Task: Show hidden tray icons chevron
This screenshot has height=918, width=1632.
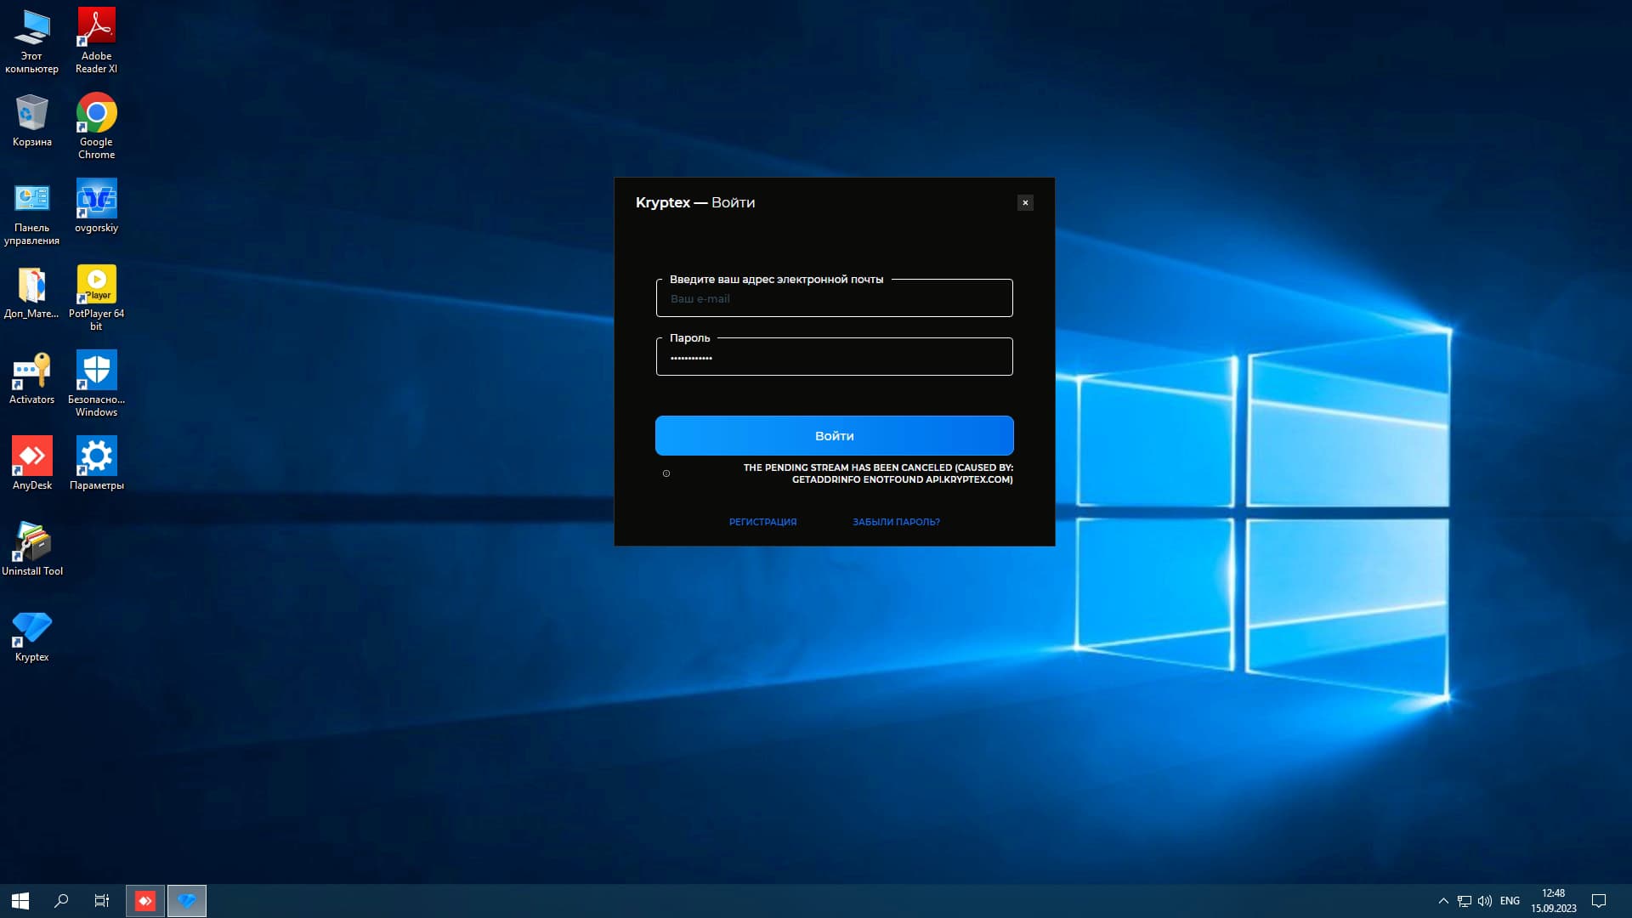Action: point(1443,901)
